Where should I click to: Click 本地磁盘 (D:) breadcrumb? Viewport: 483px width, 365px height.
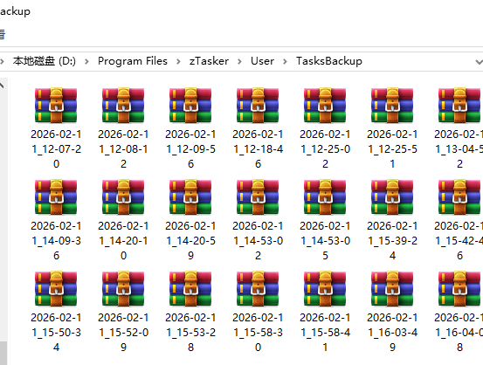45,61
